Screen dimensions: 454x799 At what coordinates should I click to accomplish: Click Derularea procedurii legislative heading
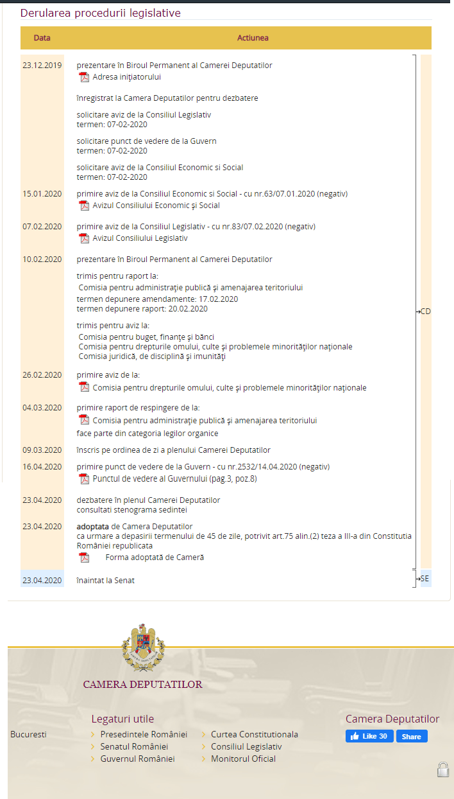click(100, 13)
